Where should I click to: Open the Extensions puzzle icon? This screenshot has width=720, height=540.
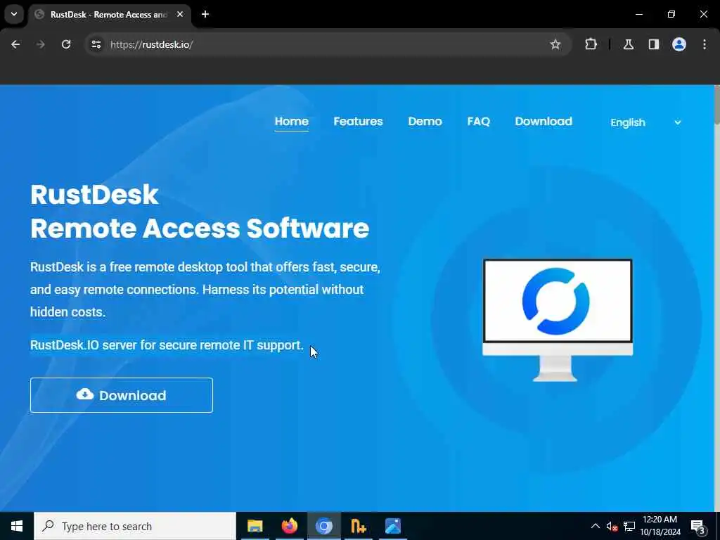591,44
